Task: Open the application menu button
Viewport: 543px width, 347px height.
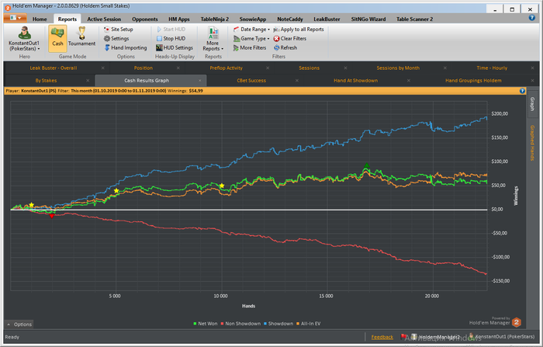Action: [x=16, y=18]
